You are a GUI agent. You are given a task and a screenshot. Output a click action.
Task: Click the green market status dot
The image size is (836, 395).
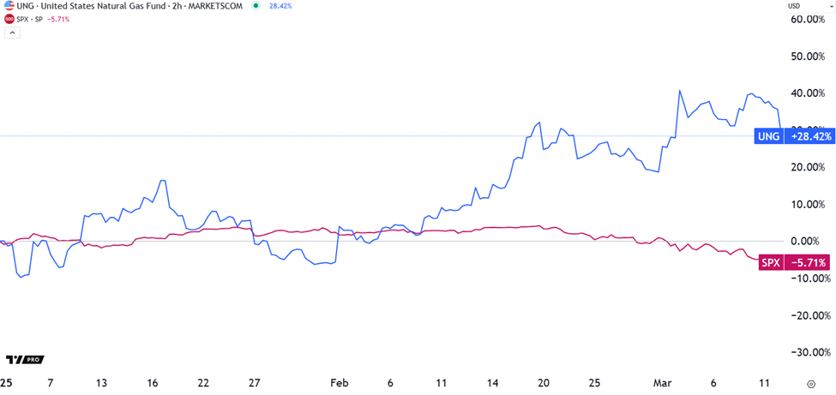(256, 6)
